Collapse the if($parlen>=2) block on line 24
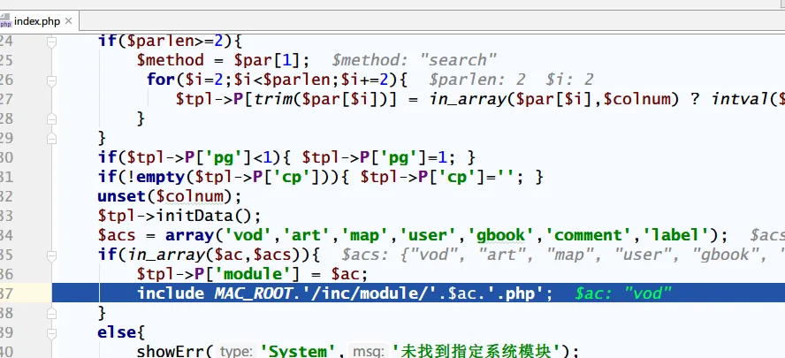 click(52, 41)
